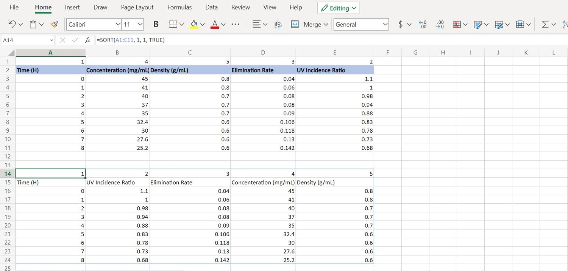Expand the borders options arrow
The image size is (568, 271).
tap(182, 25)
